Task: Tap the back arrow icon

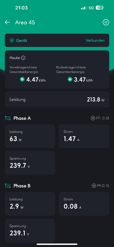Action: point(7,23)
